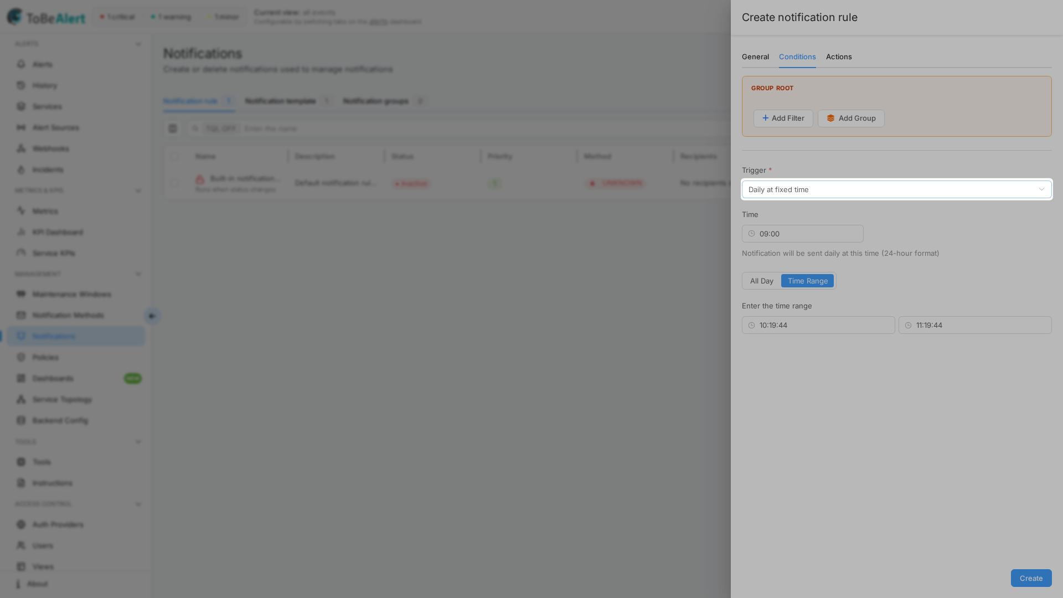The width and height of the screenshot is (1063, 598).
Task: Collapse the ALERTS sidebar section
Action: tap(138, 44)
